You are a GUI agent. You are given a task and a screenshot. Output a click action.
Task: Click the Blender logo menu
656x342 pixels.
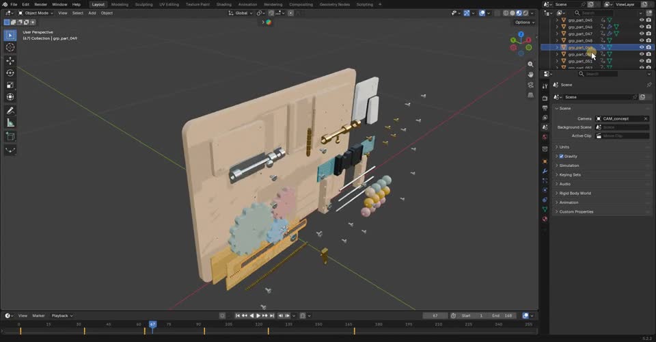click(5, 4)
